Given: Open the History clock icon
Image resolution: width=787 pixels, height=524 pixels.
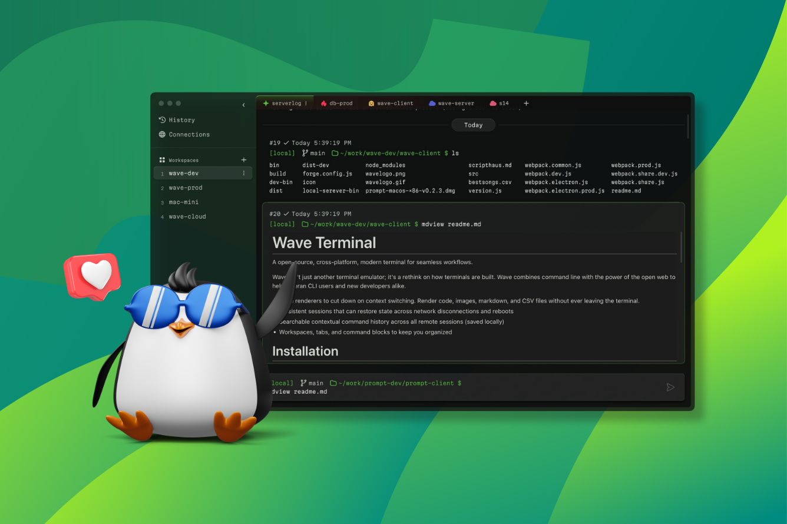Looking at the screenshot, I should pyautogui.click(x=162, y=120).
